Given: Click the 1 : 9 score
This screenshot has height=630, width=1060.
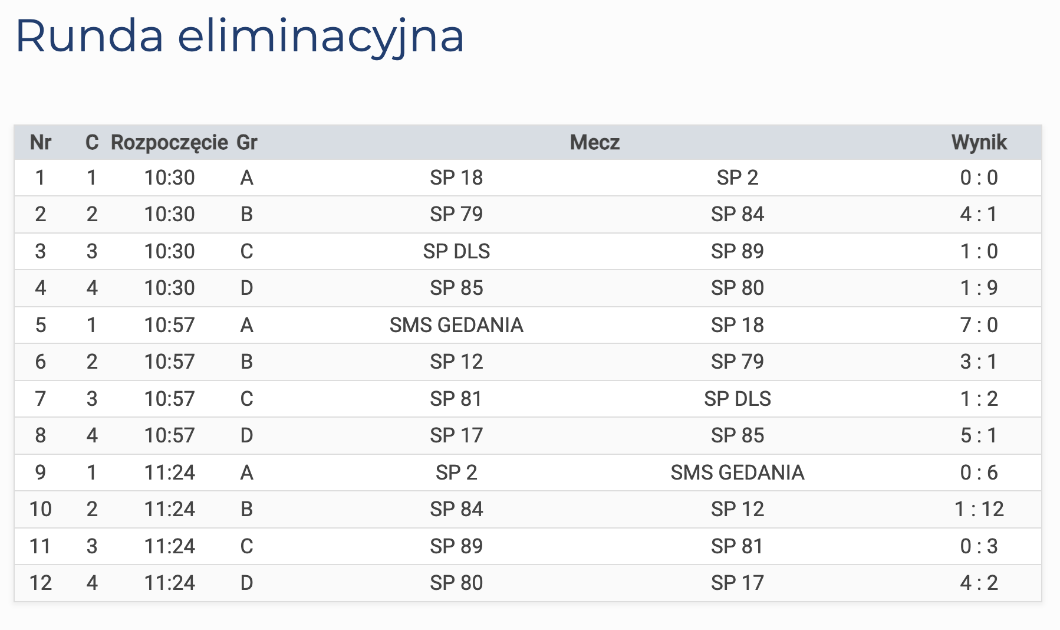Looking at the screenshot, I should click(979, 288).
